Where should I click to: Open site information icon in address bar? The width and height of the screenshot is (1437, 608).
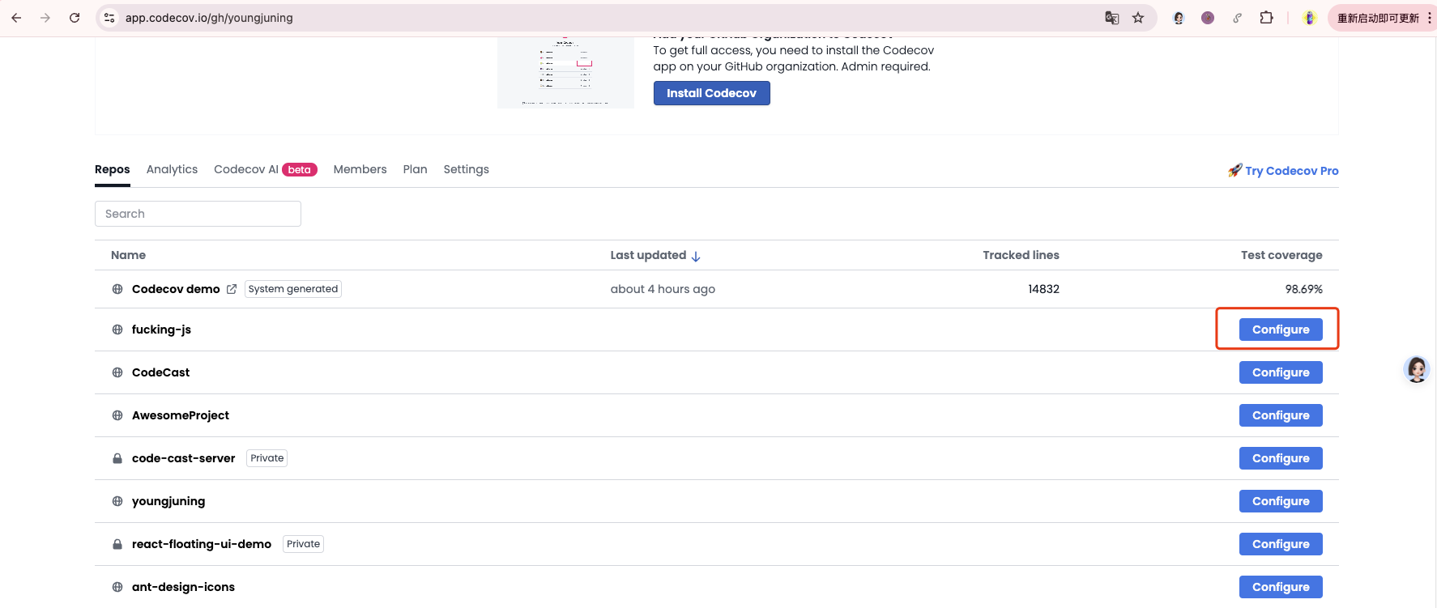(x=109, y=18)
